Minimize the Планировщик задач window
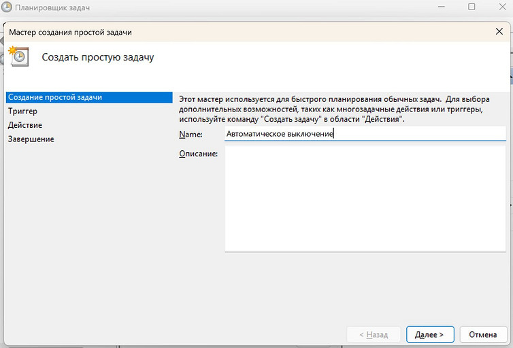This screenshot has height=348, width=513. (442, 7)
